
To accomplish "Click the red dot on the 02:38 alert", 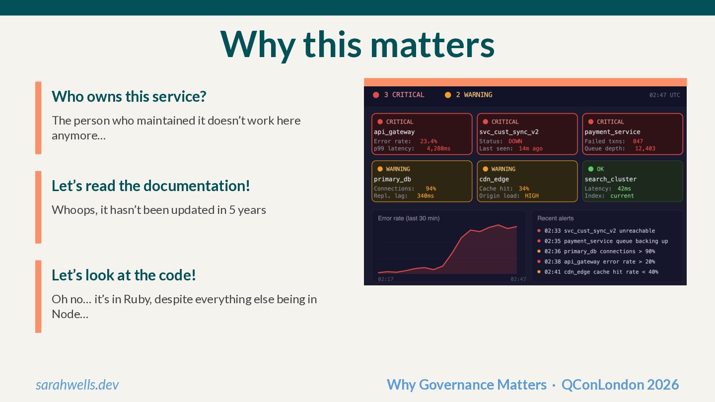I will pyautogui.click(x=539, y=262).
